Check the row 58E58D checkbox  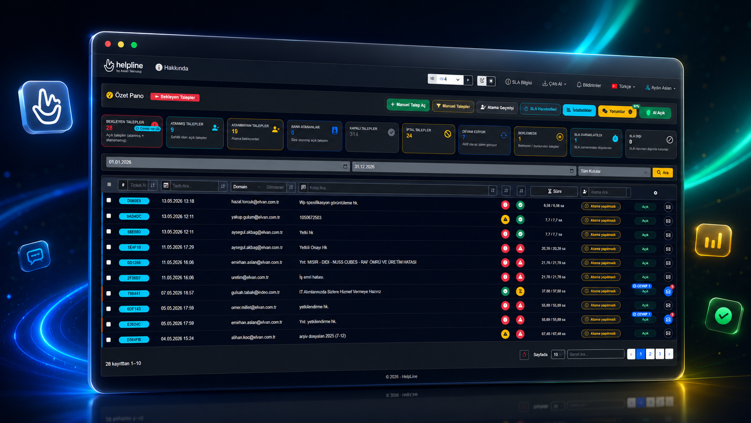click(109, 232)
